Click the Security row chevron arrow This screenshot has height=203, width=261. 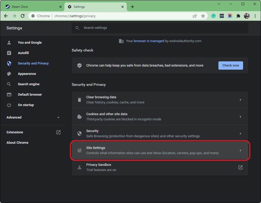[240, 134]
